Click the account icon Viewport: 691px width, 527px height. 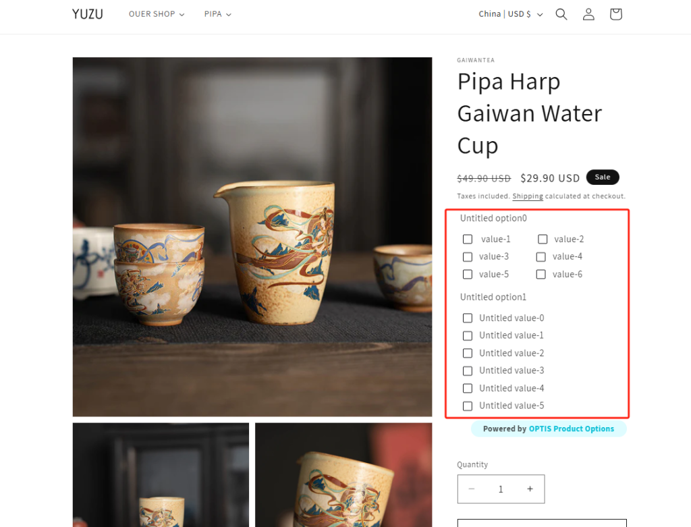click(588, 13)
